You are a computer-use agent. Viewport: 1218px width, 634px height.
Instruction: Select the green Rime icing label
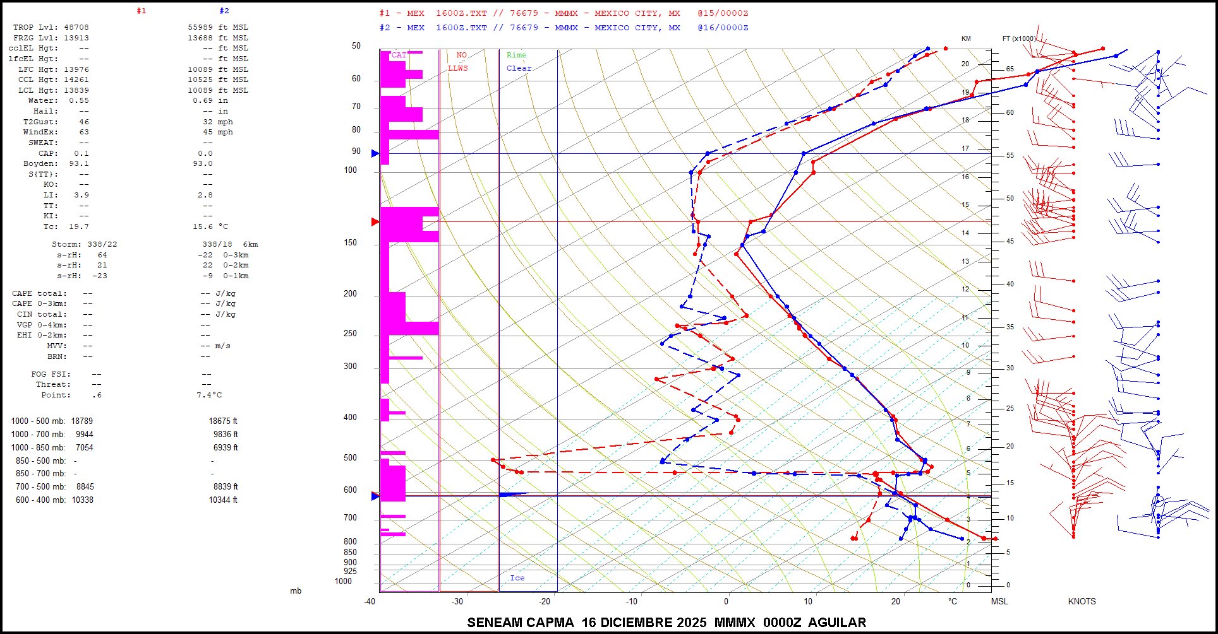(516, 56)
